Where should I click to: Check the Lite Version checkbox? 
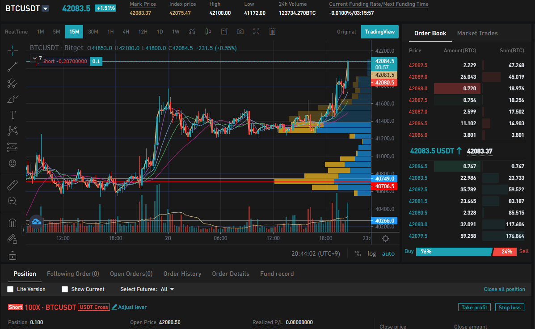(10, 289)
